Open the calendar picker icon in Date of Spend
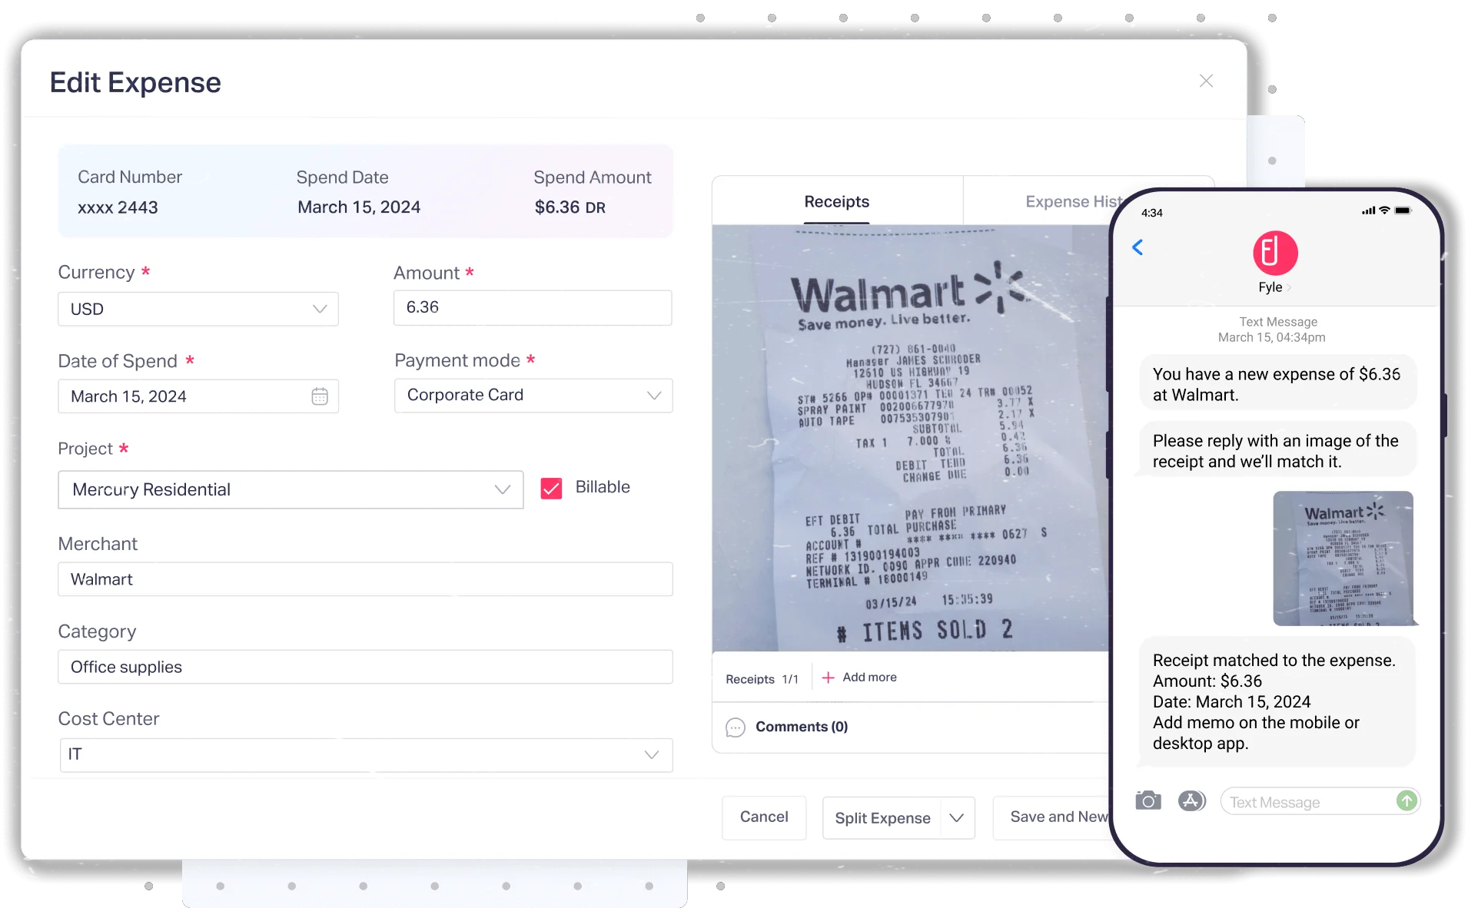 [320, 396]
